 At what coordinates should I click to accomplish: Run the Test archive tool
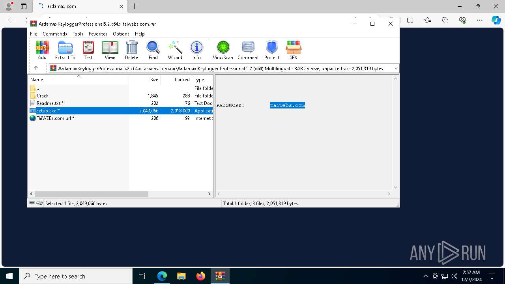pyautogui.click(x=88, y=50)
